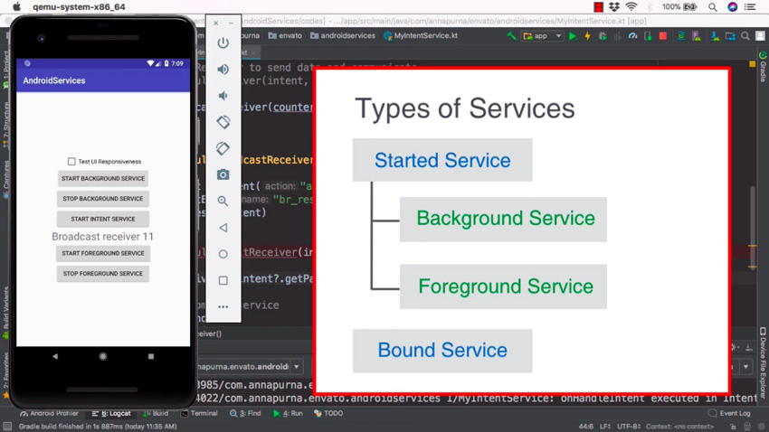Open logcat right-side filter dropdown
This screenshot has width=769, height=432.
pos(745,366)
